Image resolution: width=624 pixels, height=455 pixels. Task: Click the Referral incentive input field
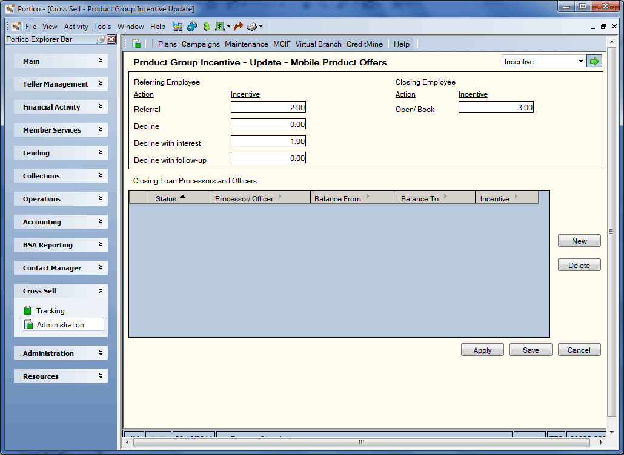pyautogui.click(x=268, y=107)
